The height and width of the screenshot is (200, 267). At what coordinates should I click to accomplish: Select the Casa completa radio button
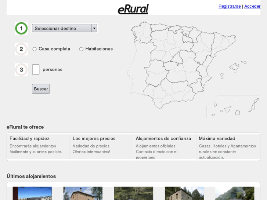point(35,49)
